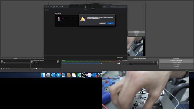Image resolution: width=194 pixels, height=109 pixels.
Task: Click the Next track button in iTunes
Action: tap(57, 7)
